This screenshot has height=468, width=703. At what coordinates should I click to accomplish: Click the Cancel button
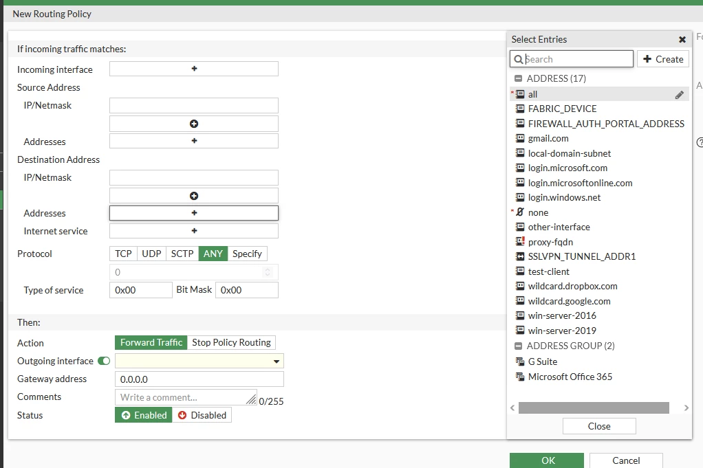[626, 460]
